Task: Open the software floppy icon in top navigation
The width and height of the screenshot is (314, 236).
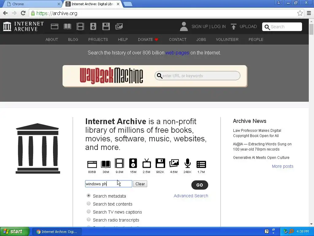Action: [x=106, y=26]
